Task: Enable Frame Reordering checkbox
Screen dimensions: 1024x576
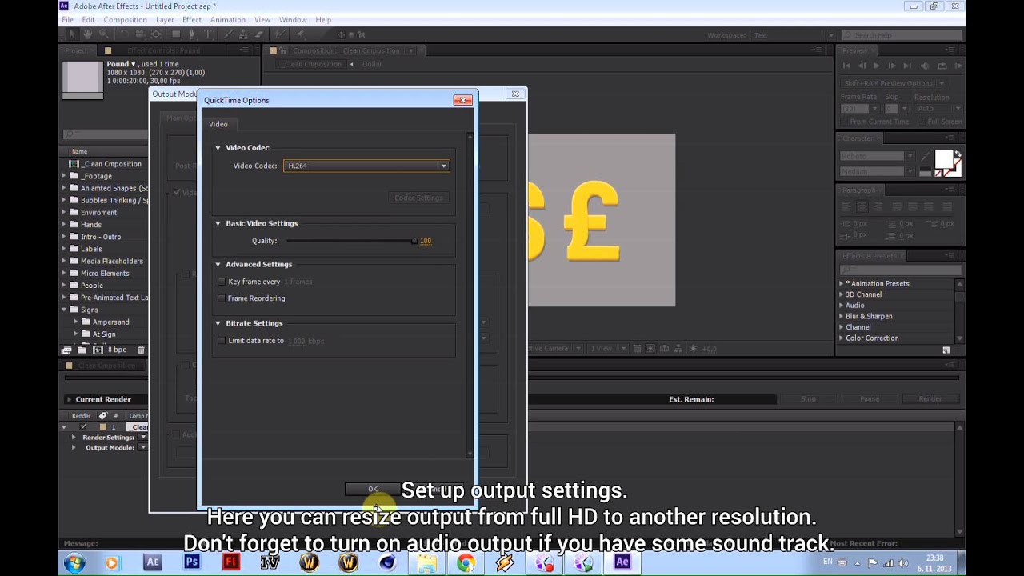Action: (x=222, y=298)
